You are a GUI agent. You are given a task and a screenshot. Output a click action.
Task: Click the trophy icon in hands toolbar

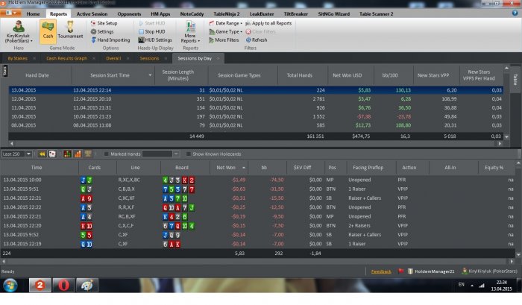click(x=88, y=154)
